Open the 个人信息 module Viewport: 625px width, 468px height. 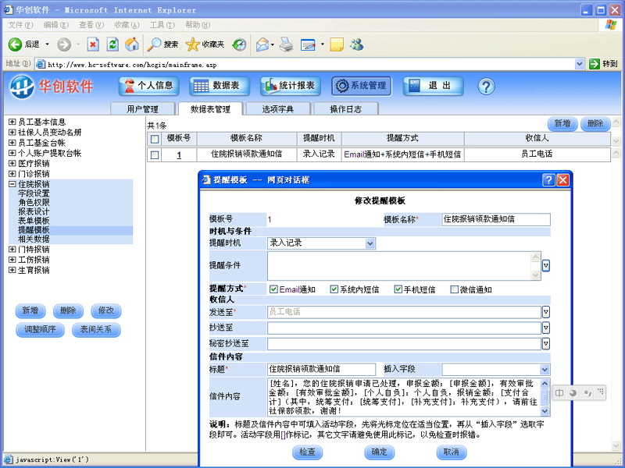[x=148, y=86]
